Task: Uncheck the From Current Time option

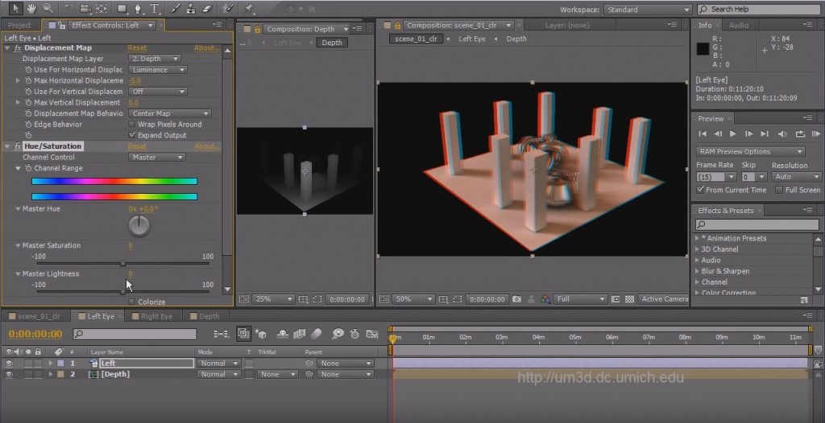Action: point(700,190)
